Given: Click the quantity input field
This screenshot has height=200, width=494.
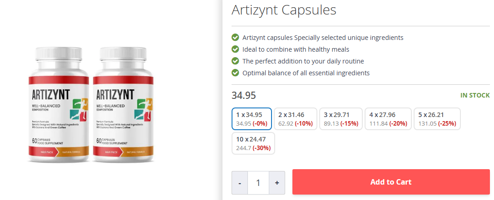Looking at the screenshot, I should tap(258, 183).
